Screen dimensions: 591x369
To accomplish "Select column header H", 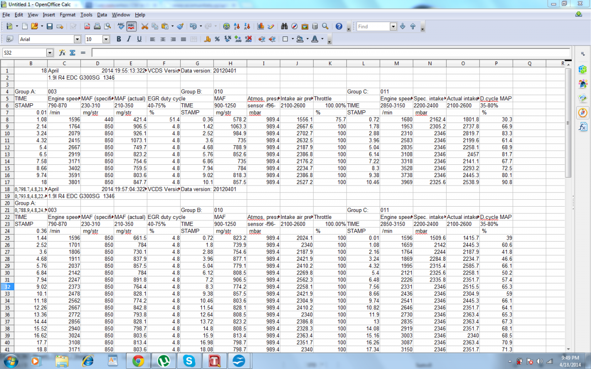I will tap(230, 63).
